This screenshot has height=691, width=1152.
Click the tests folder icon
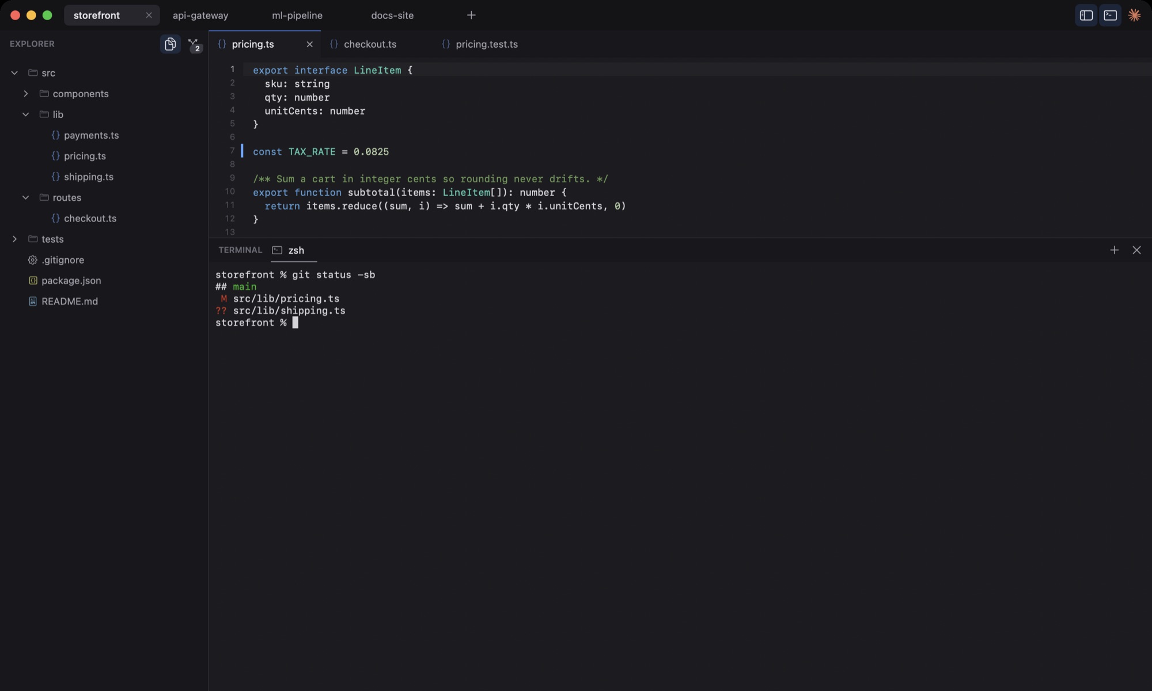click(33, 239)
